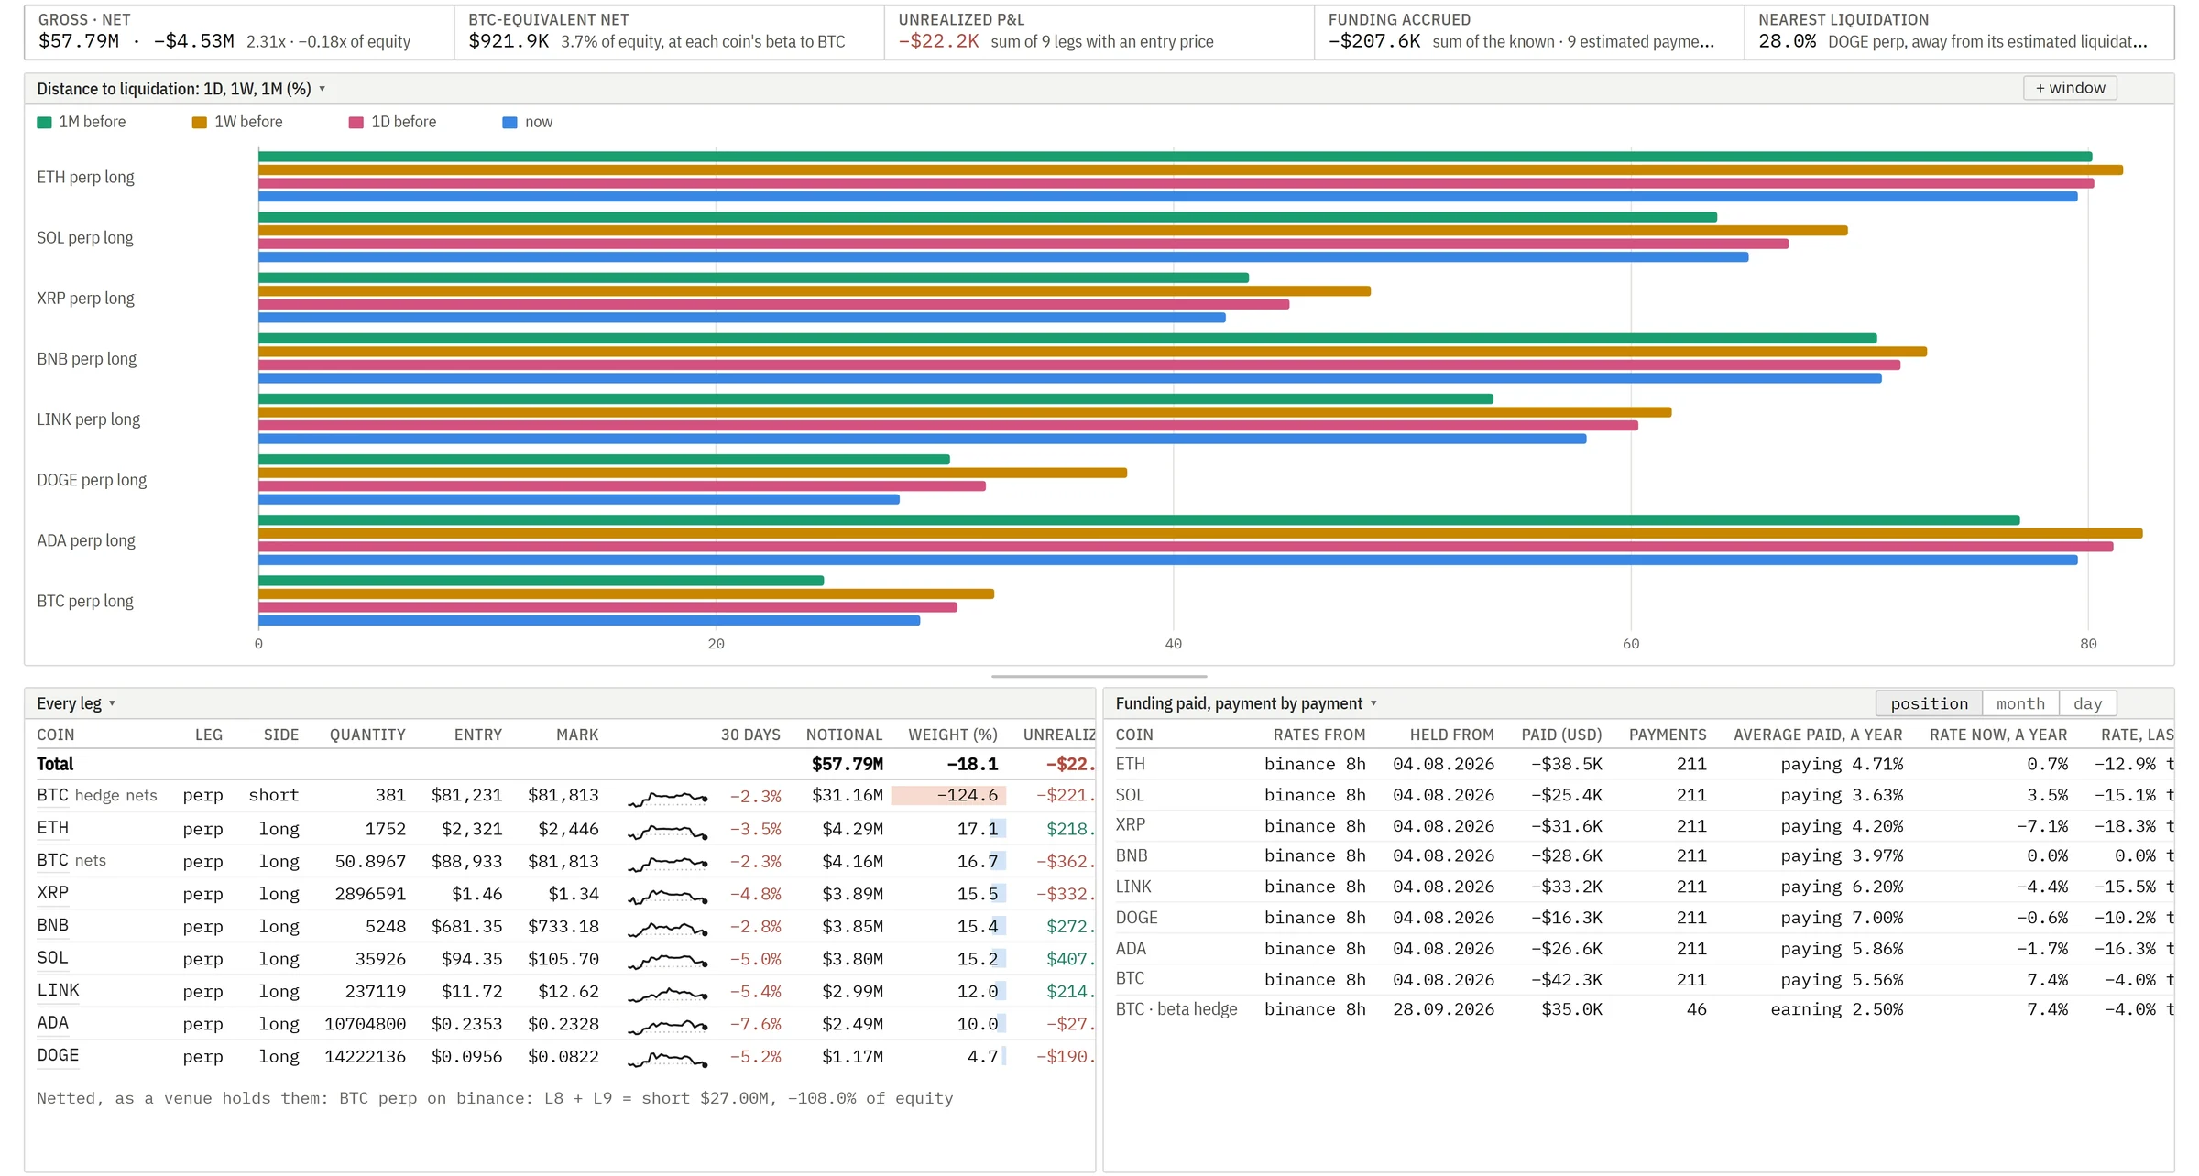The height and width of the screenshot is (1176, 2199).
Task: Click the FUNDING ACCRUED summary card
Action: (1529, 32)
